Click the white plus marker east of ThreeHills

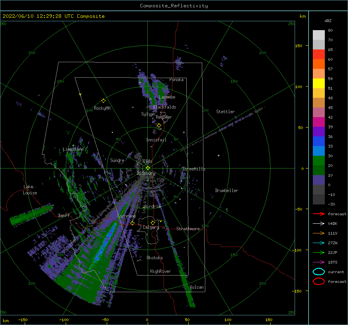(218, 155)
